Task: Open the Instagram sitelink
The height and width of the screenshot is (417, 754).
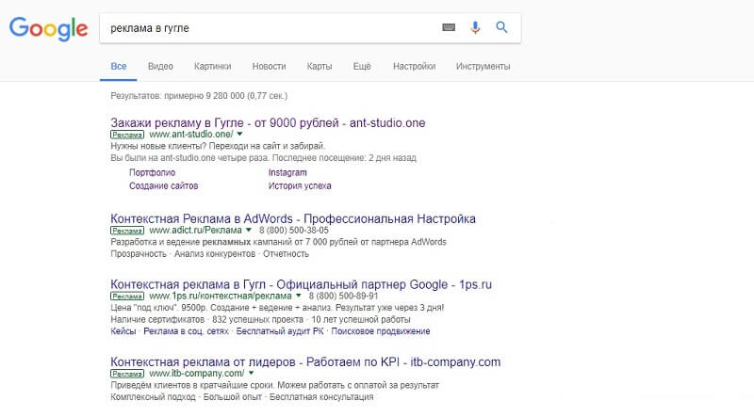Action: point(287,172)
